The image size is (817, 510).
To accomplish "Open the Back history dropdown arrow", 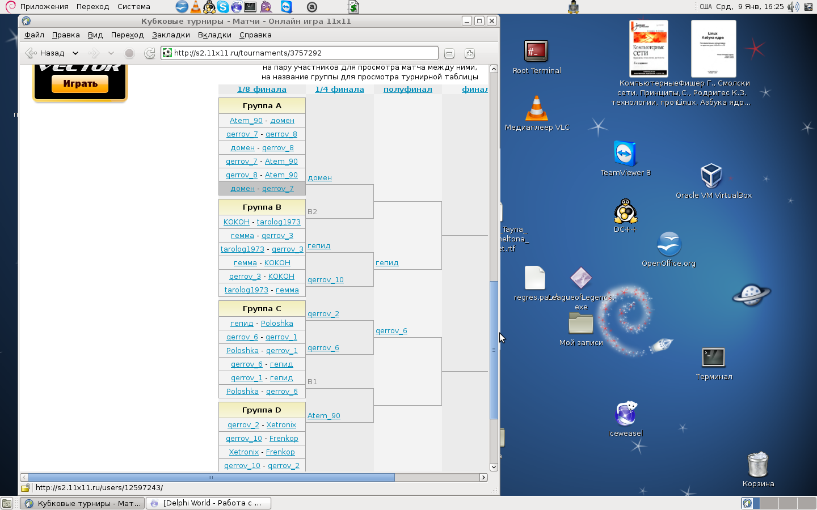I will click(x=75, y=53).
